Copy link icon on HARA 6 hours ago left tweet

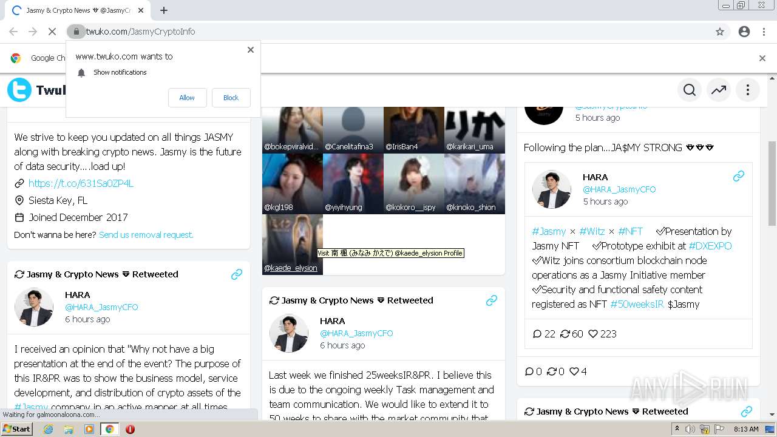point(237,274)
